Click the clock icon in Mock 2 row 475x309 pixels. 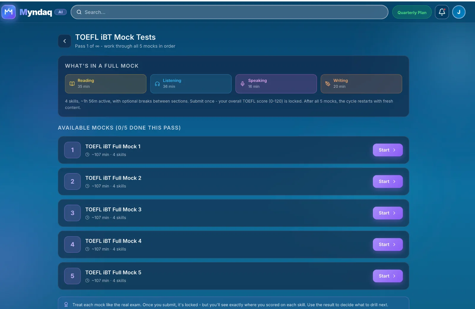click(87, 186)
